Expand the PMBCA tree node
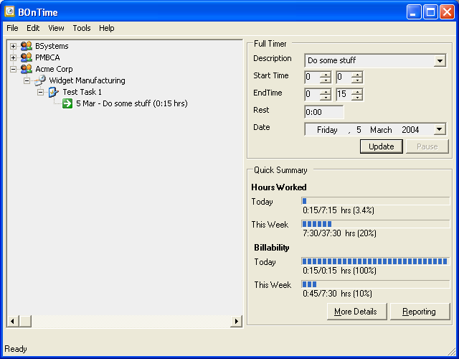The image size is (459, 359). pos(13,57)
